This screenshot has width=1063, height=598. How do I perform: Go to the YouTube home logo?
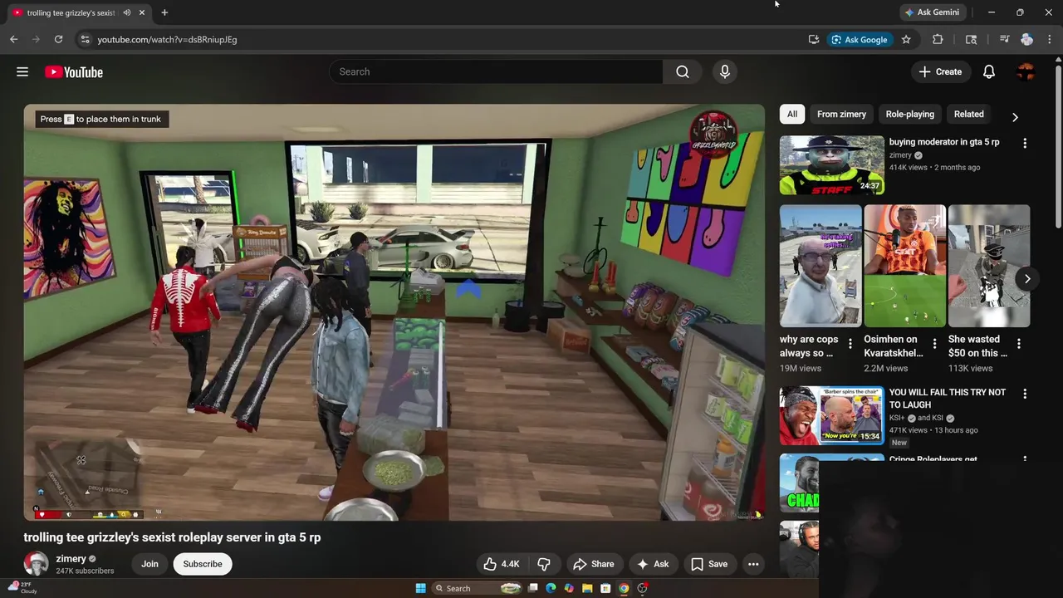pos(74,72)
